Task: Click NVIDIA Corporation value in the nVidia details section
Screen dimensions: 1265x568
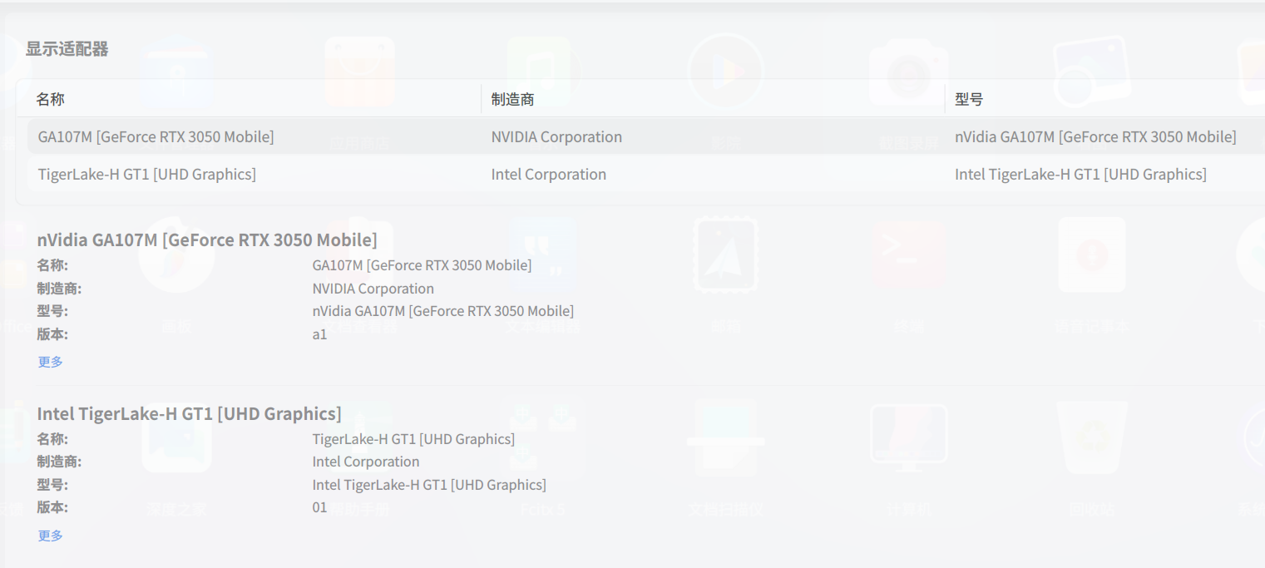Action: [373, 289]
